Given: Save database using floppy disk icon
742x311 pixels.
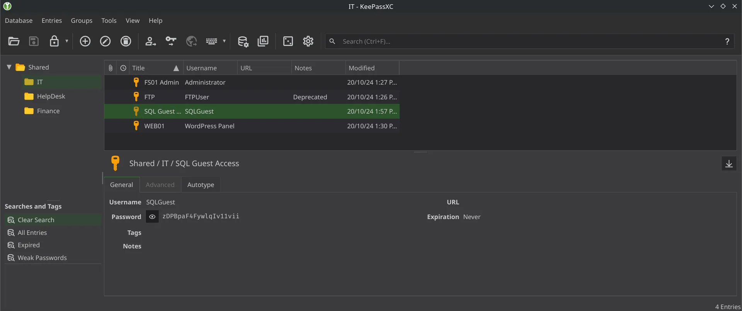Looking at the screenshot, I should tap(34, 41).
